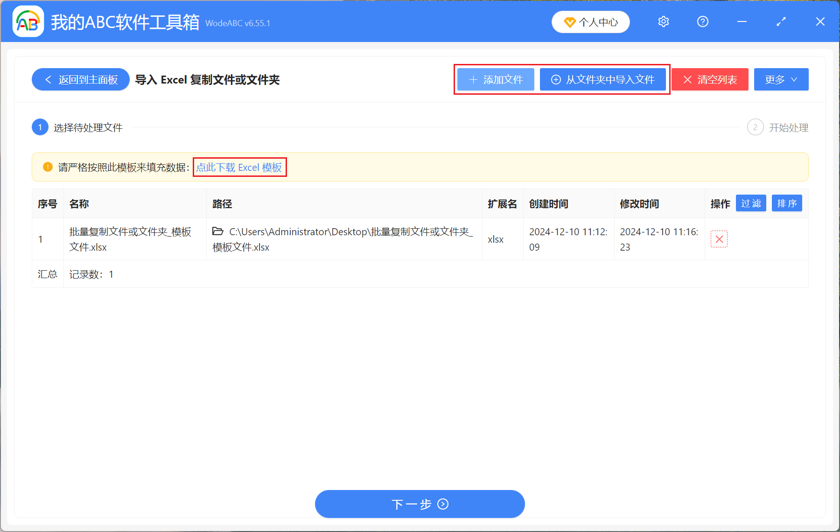The image size is (840, 532).
Task: Open the 排序 sort option
Action: [x=787, y=203]
